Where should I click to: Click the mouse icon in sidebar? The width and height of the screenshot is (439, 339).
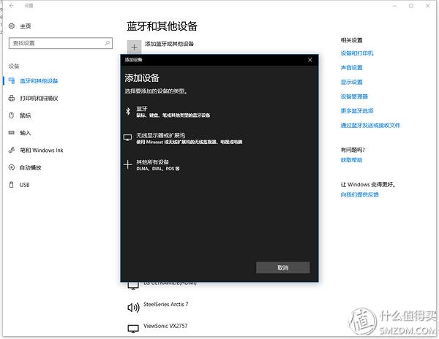(x=12, y=115)
